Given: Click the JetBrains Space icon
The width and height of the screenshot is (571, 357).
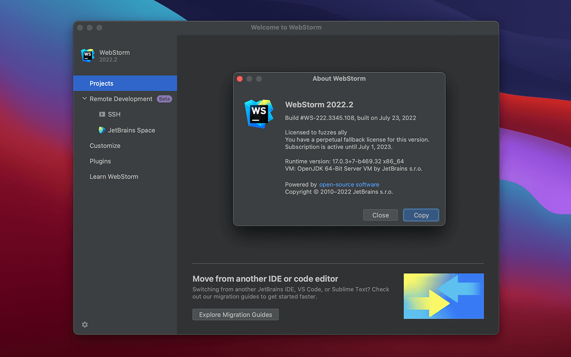Looking at the screenshot, I should tap(102, 130).
